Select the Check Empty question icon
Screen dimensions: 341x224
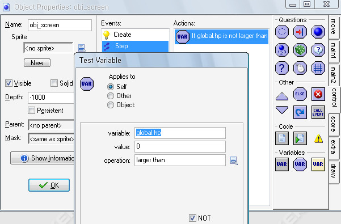[x=282, y=32]
